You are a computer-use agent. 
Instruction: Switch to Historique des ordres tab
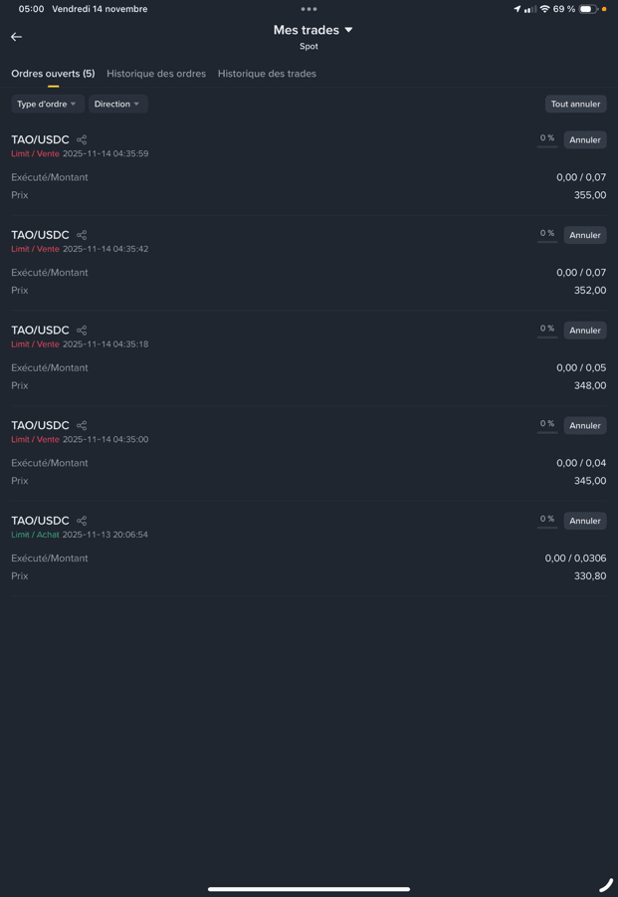(x=156, y=74)
